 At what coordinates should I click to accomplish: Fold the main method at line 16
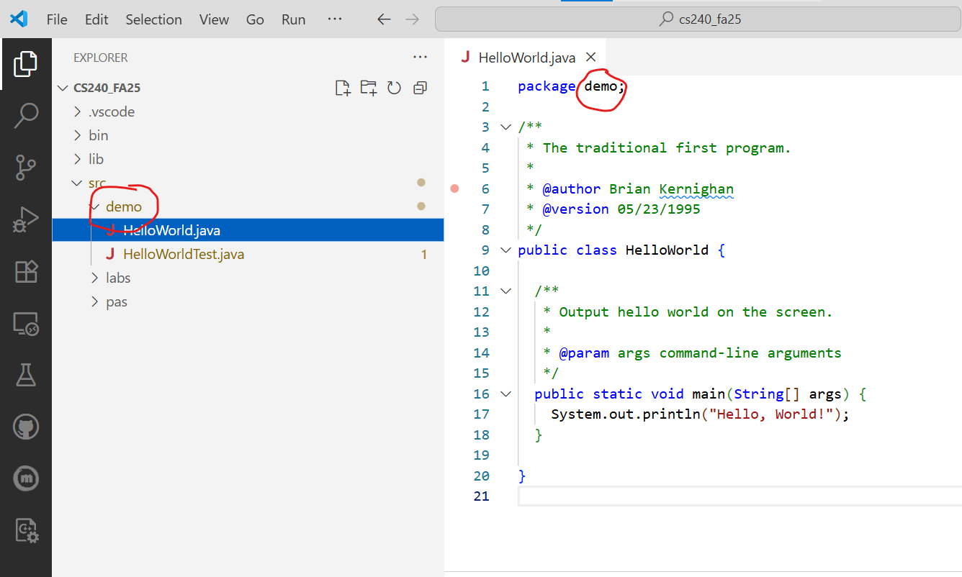(505, 394)
